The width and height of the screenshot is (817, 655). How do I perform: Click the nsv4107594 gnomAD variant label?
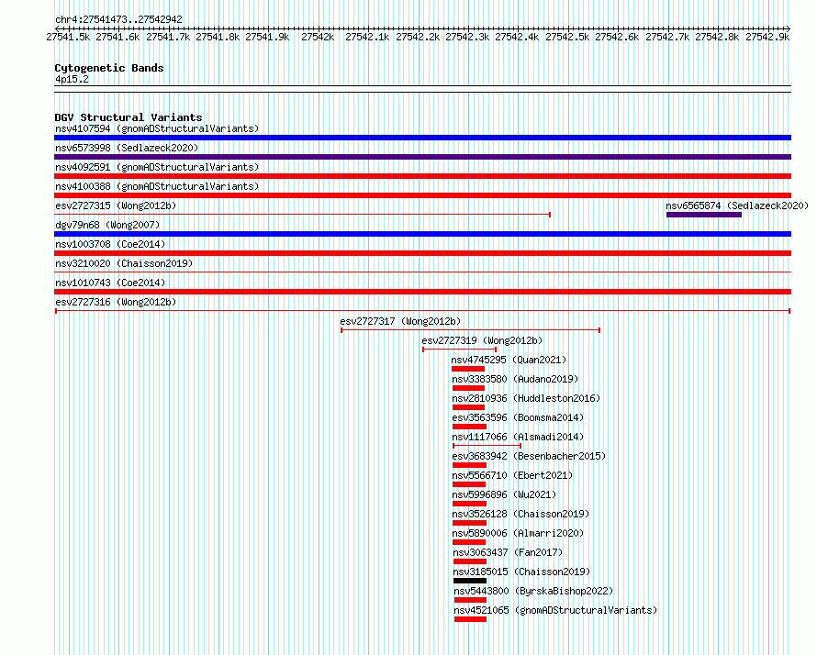(x=157, y=128)
